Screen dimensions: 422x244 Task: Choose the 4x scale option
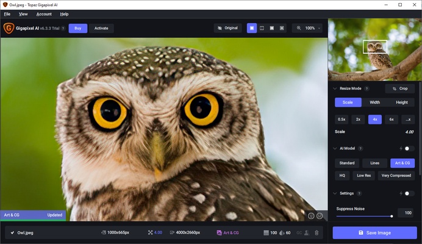(x=375, y=120)
